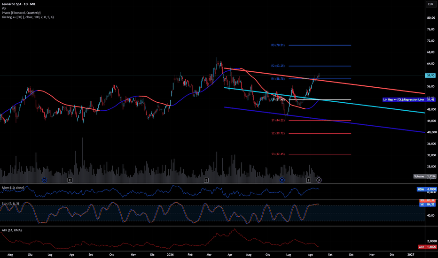Click the 76,00 price axis label
This screenshot has height=258, width=438.
click(431, 29)
